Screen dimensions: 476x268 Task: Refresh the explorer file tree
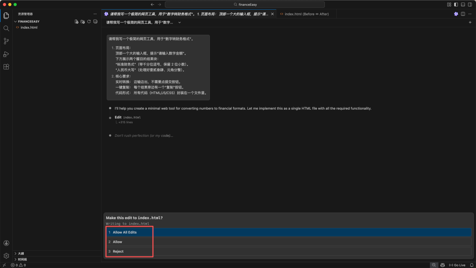click(89, 21)
